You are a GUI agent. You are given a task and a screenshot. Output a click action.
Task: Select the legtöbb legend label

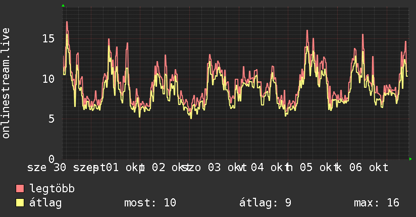pos(52,189)
